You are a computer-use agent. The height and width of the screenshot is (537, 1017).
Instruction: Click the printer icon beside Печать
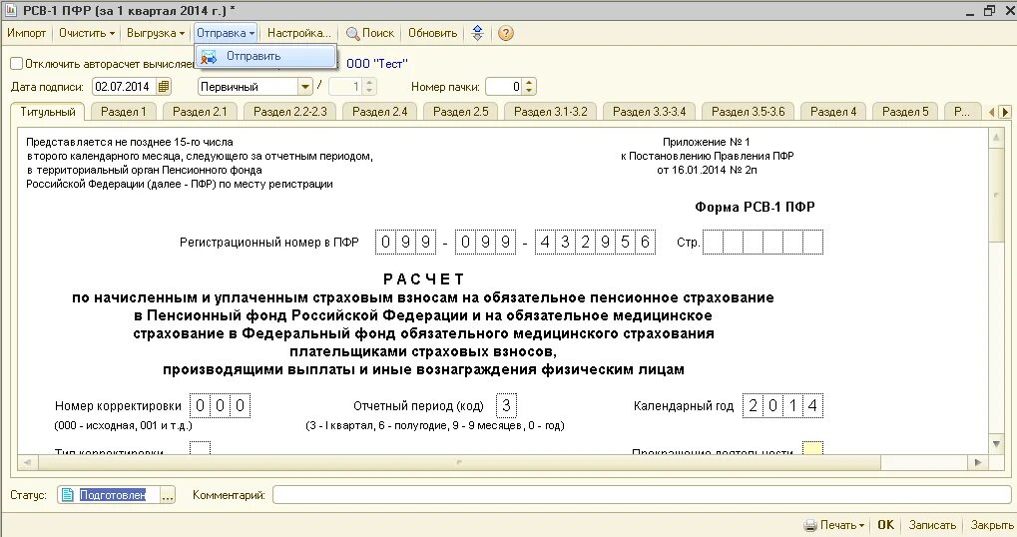tap(810, 525)
